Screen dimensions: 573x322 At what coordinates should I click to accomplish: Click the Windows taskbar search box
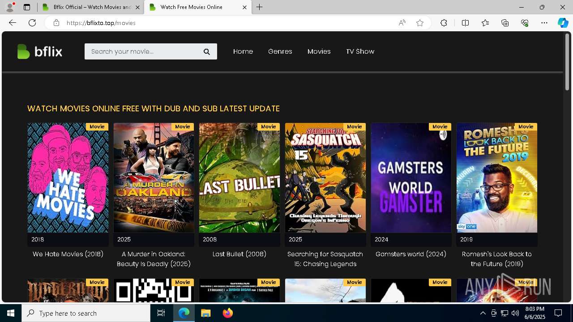click(86, 313)
